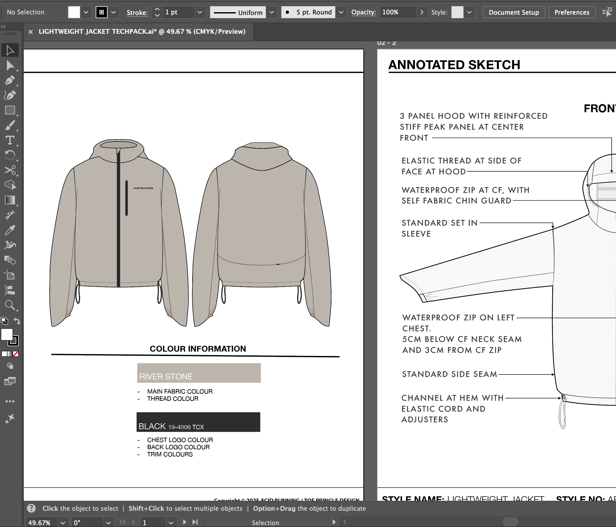Select the Curvature tool
616x527 pixels.
click(x=10, y=95)
